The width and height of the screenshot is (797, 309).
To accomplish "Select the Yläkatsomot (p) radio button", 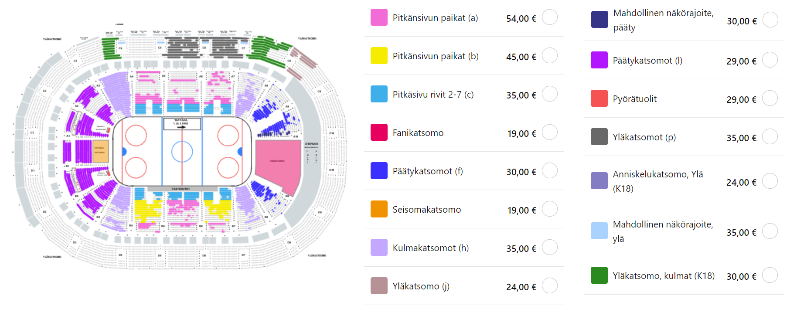I will 770,137.
